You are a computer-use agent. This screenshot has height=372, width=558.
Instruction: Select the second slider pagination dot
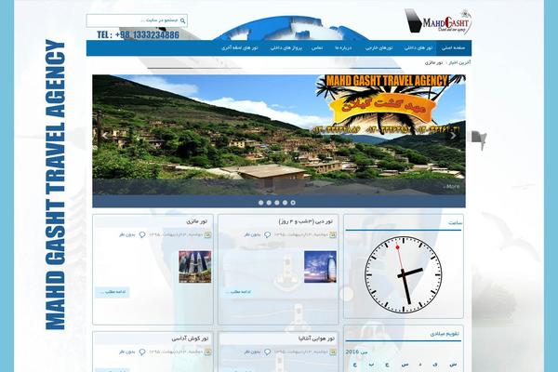269,203
